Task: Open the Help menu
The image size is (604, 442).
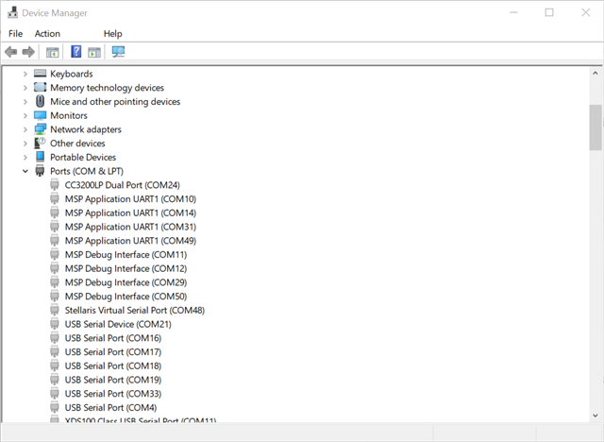Action: click(x=112, y=33)
